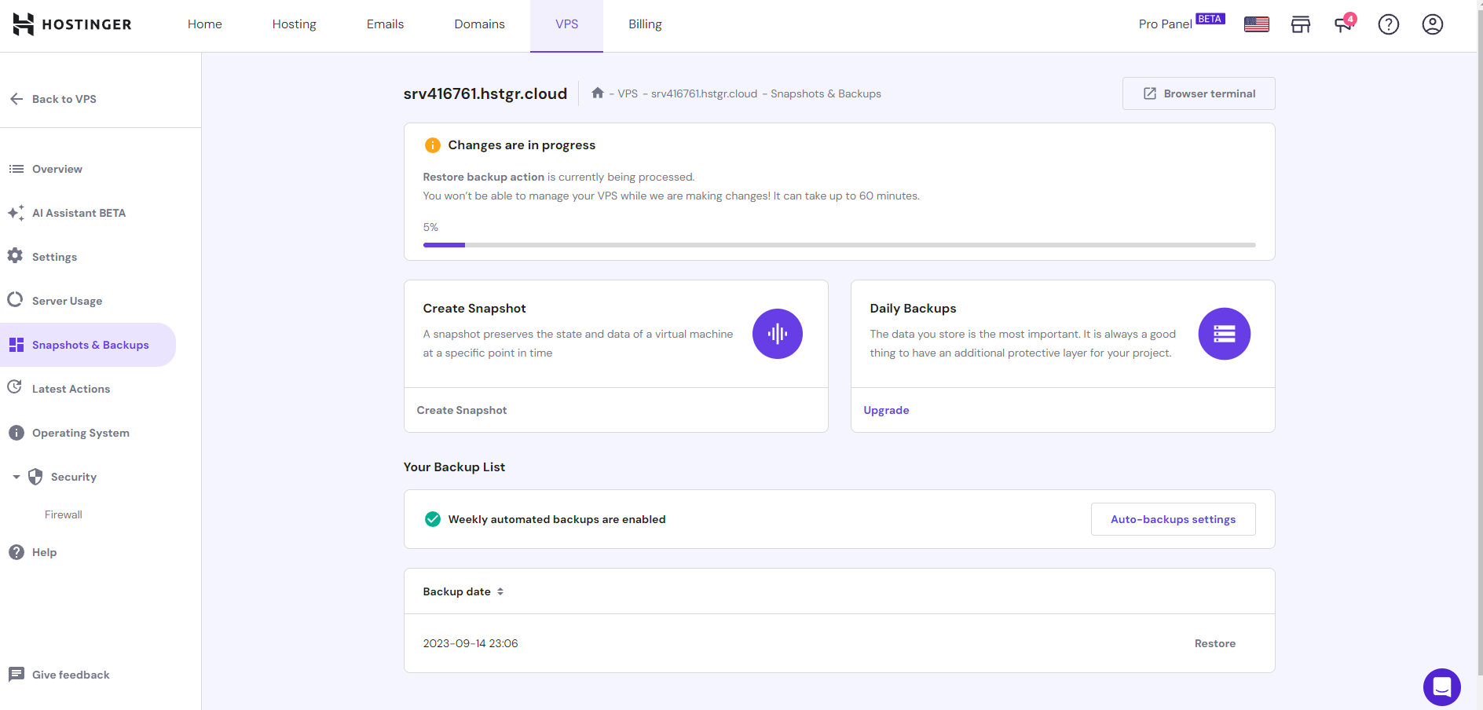Click srv416761.hstgr.cloud in breadcrumb

(x=705, y=93)
